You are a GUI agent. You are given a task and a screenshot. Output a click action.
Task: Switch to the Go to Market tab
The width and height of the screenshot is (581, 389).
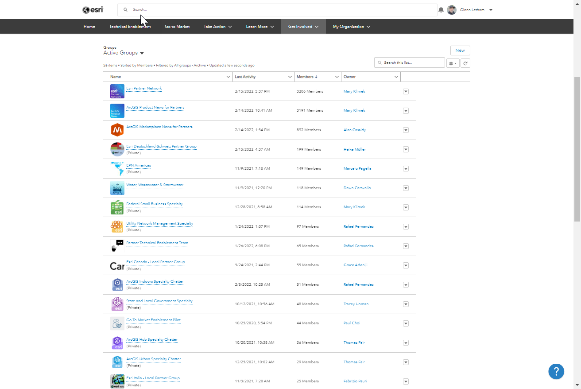(x=177, y=27)
